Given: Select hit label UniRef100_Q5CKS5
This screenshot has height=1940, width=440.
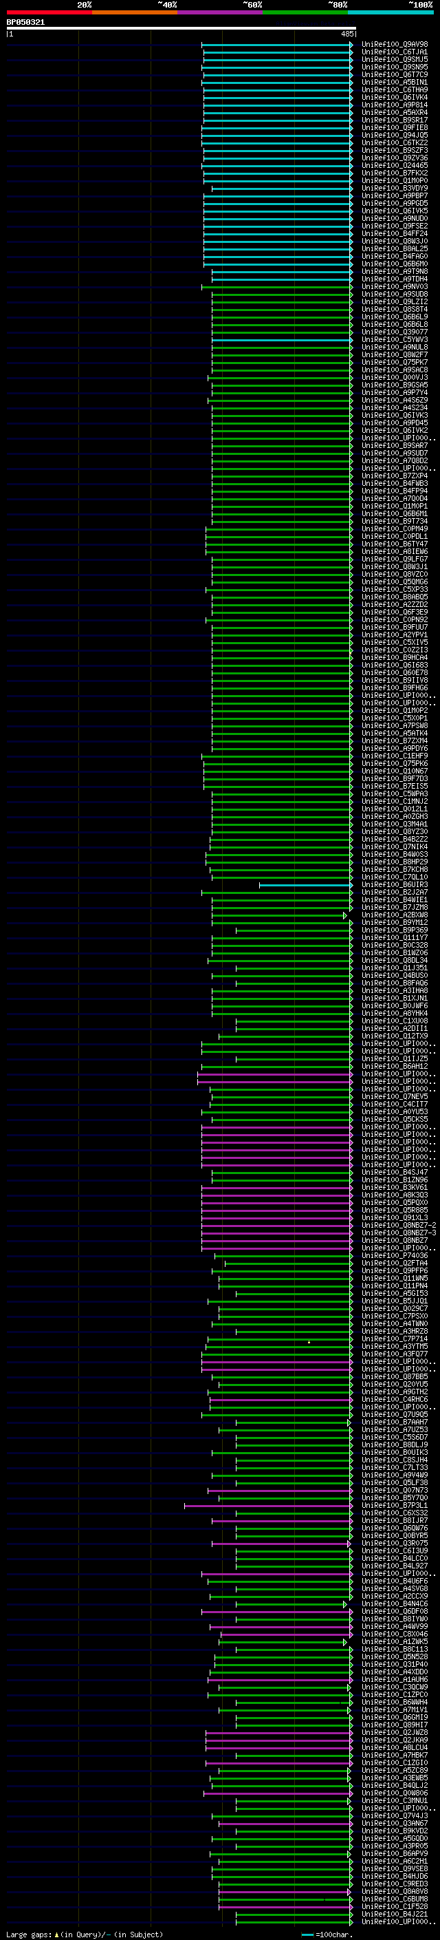Looking at the screenshot, I should coord(394,1119).
